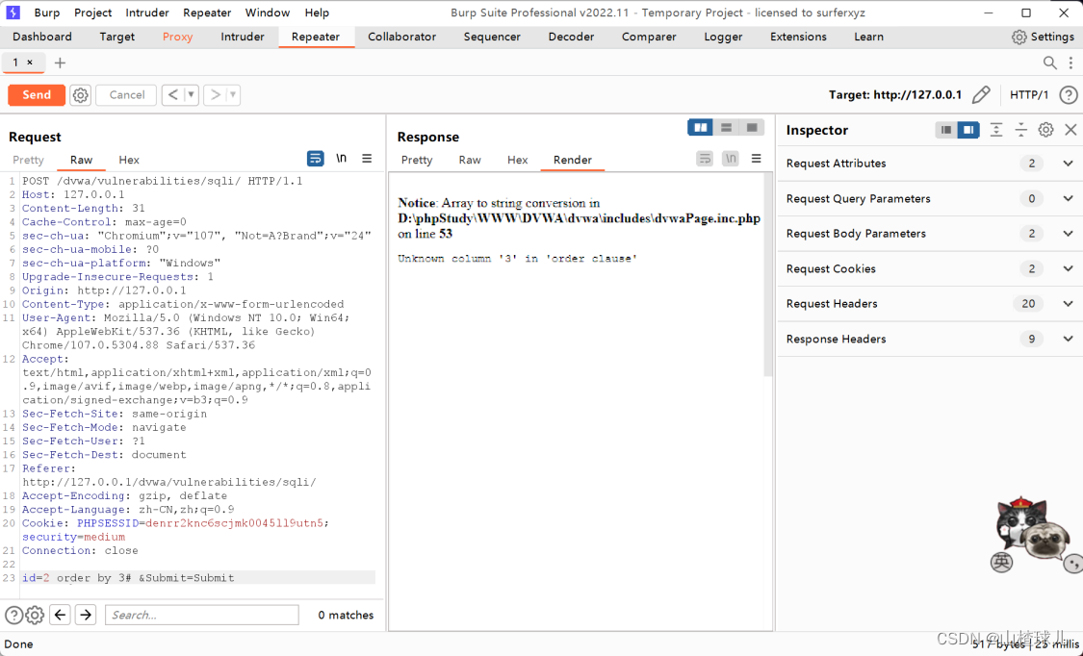Open the HTTP/1 protocol selector
Viewport: 1083px width, 656px height.
[1029, 95]
